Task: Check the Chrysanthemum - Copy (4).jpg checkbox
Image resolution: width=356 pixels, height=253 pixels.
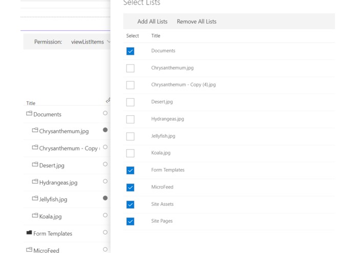Action: [130, 85]
